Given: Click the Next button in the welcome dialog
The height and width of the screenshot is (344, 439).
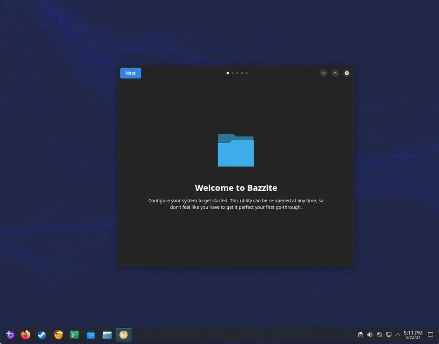Looking at the screenshot, I should [130, 73].
